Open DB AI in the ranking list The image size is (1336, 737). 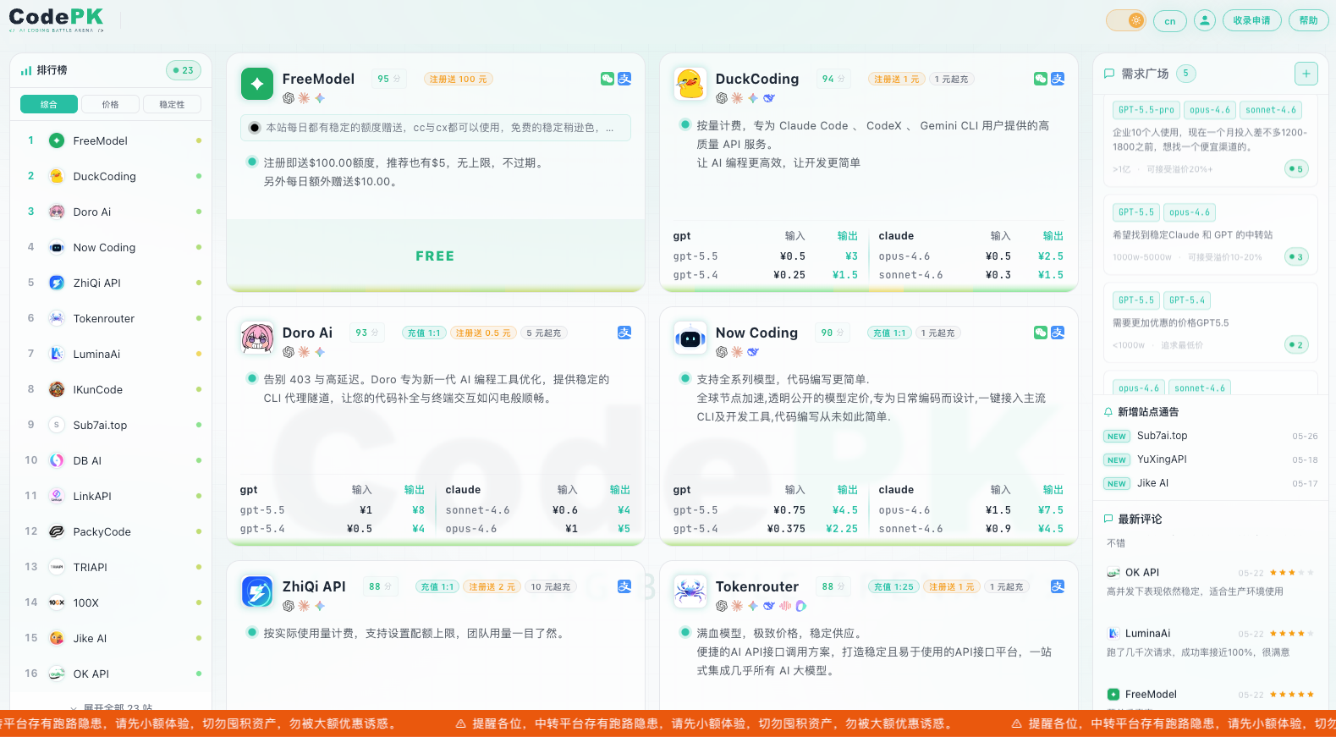[x=111, y=460]
